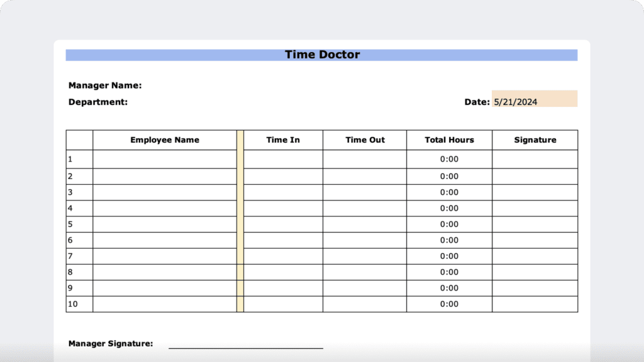
Task: Click the Time In cell for row 1
Action: [x=282, y=159]
